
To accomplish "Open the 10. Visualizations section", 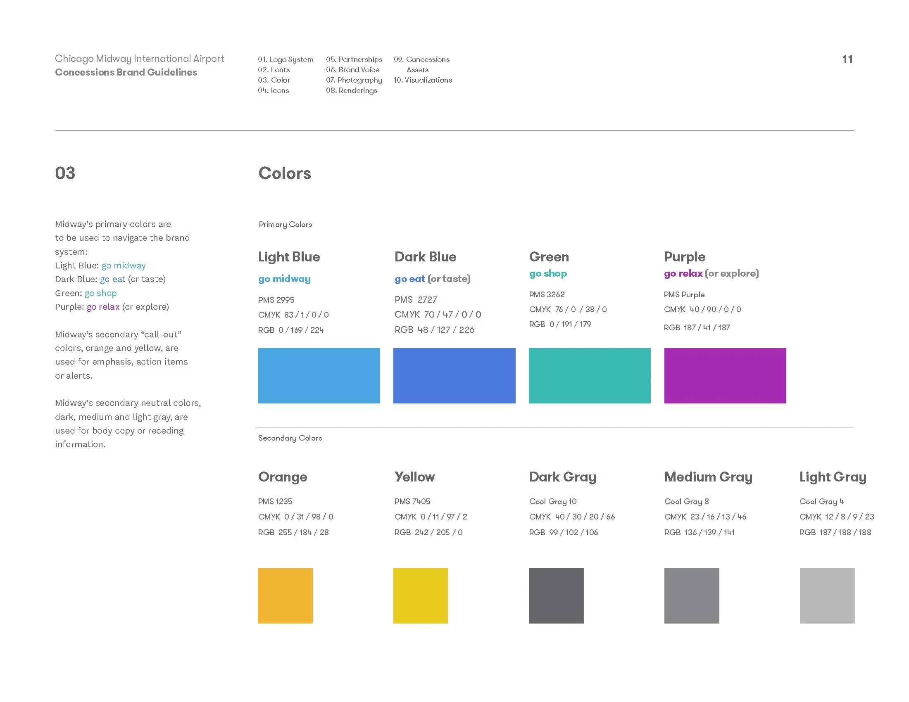I will pos(423,80).
